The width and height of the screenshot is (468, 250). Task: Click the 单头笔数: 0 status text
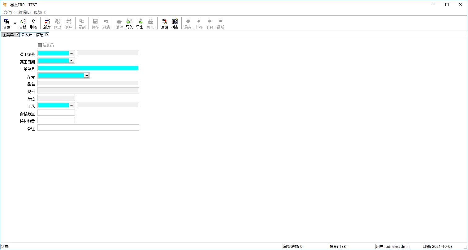coord(293,247)
